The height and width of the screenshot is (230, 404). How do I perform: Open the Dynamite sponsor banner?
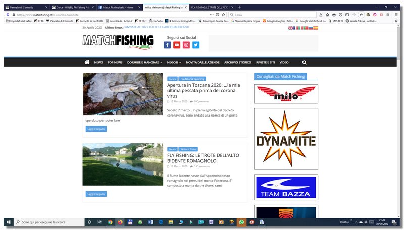pos(286,139)
